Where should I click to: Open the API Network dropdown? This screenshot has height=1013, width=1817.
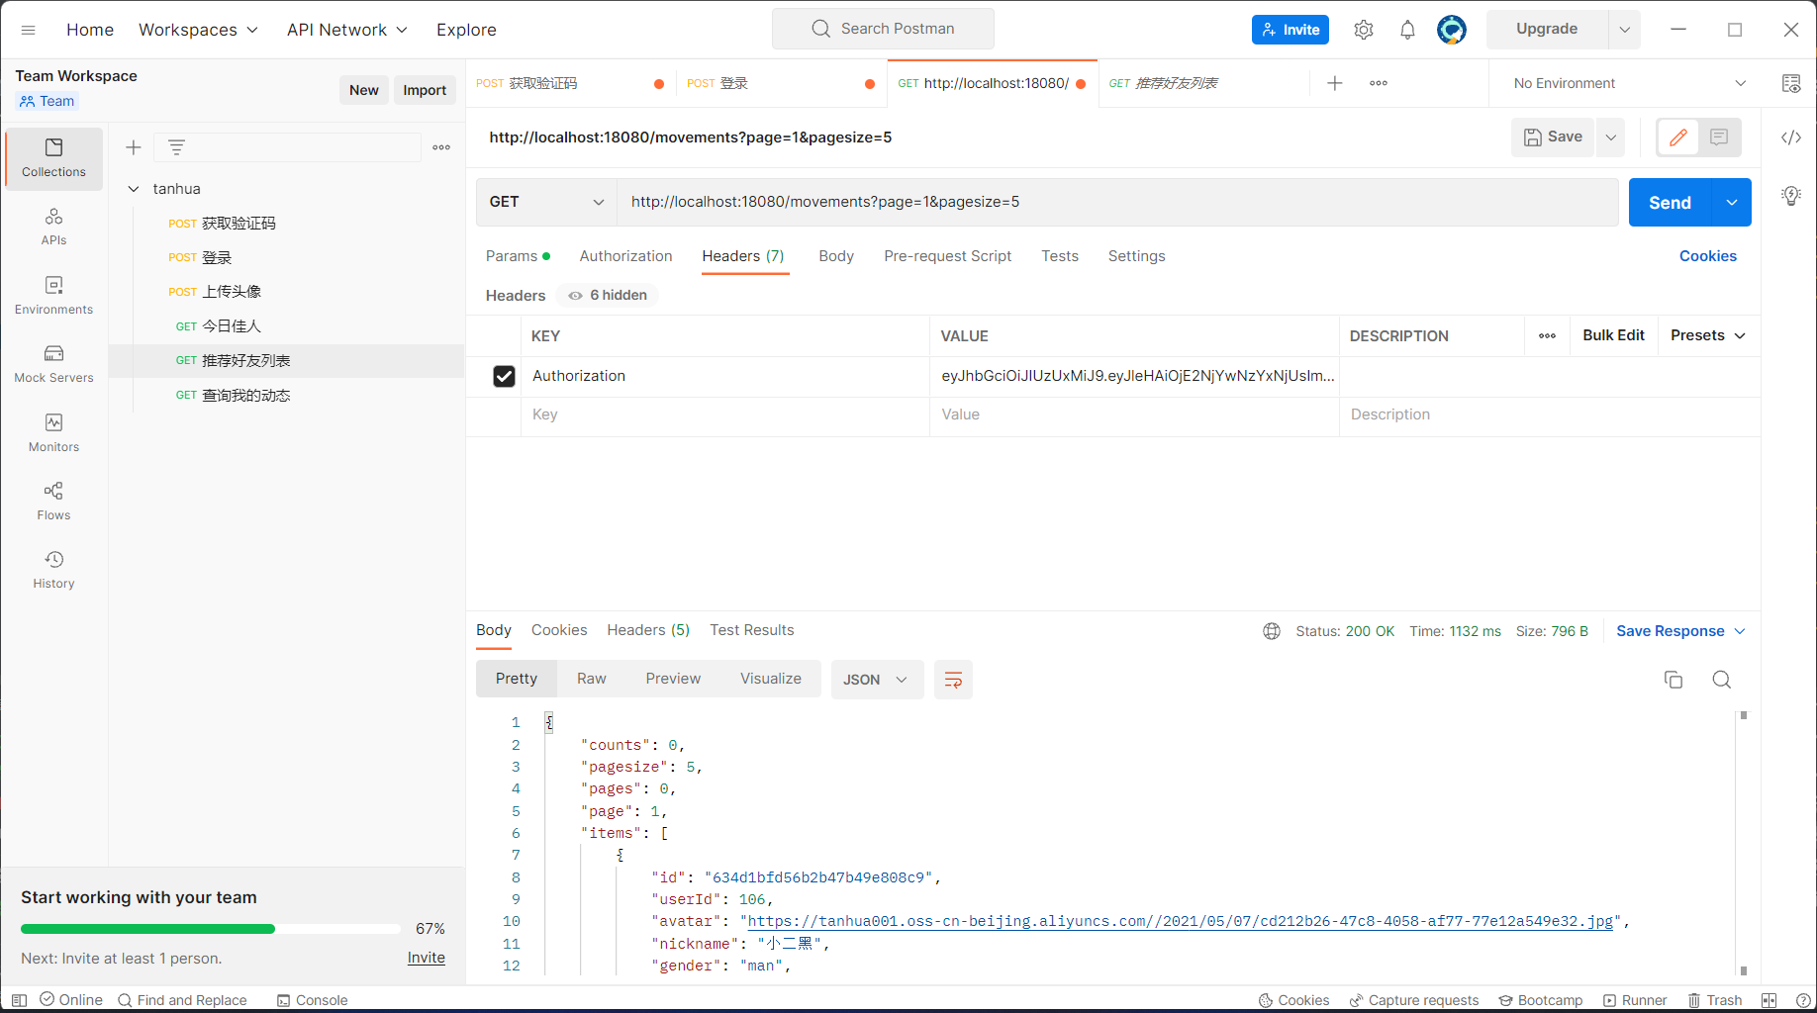click(347, 30)
